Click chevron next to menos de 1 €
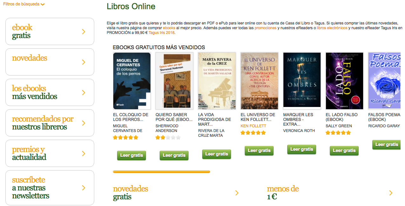 [391, 193]
